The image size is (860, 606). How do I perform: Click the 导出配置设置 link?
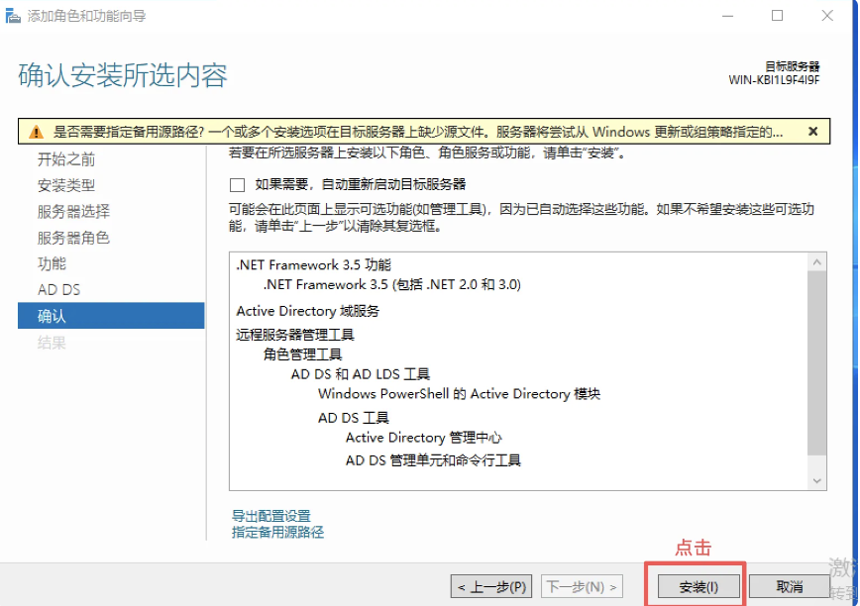(x=270, y=516)
